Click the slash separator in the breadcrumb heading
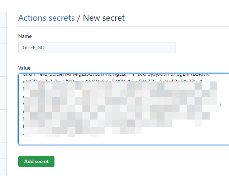This screenshot has height=176, width=229. point(79,18)
